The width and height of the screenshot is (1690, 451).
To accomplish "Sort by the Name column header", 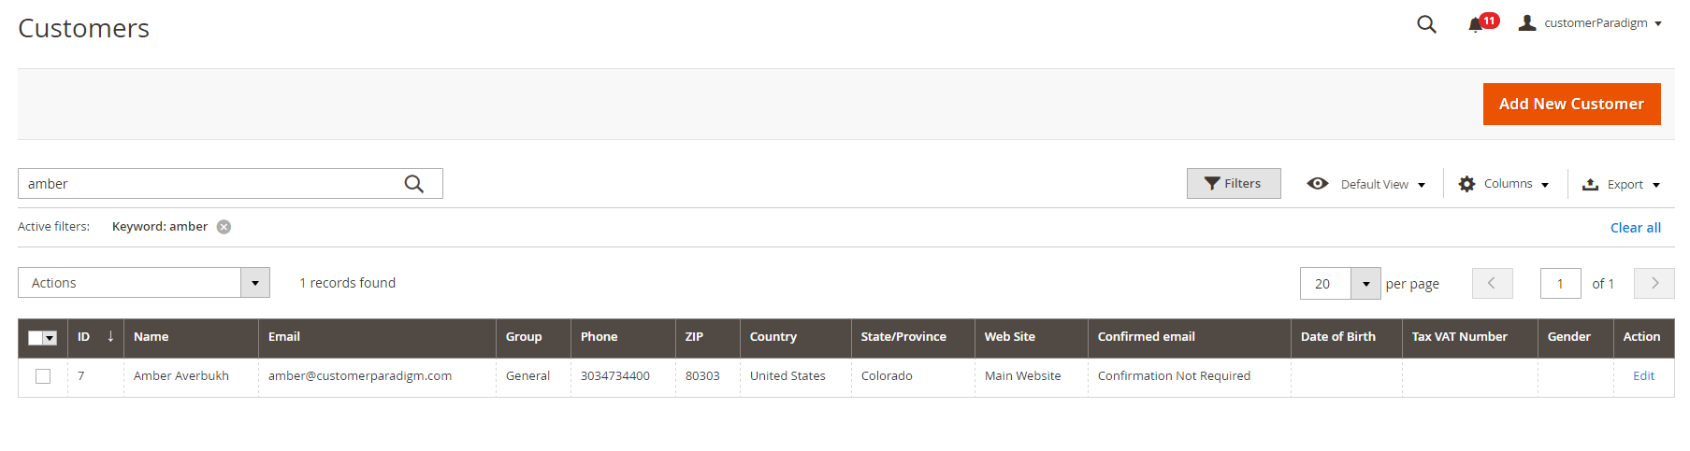I will (x=152, y=337).
